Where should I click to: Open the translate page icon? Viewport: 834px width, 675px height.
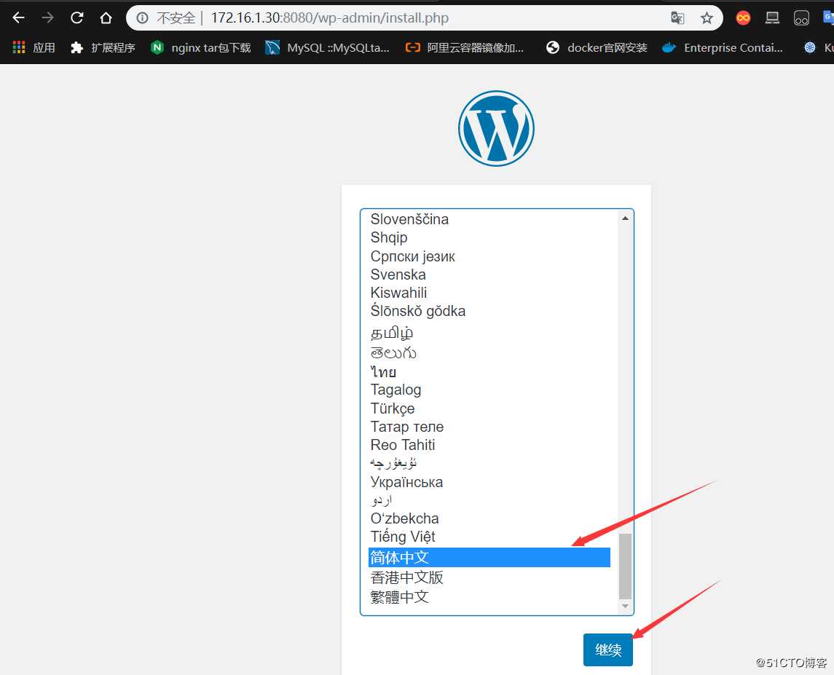pos(677,18)
